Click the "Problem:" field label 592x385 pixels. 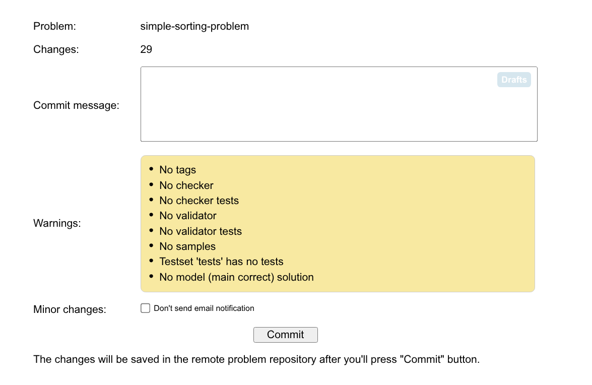pyautogui.click(x=54, y=26)
